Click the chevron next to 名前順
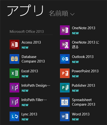The width and height of the screenshot is (107, 125). (72, 14)
